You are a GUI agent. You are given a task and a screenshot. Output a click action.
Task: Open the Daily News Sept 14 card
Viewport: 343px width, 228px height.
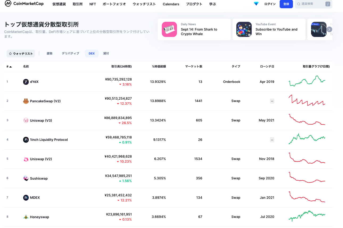(194, 29)
